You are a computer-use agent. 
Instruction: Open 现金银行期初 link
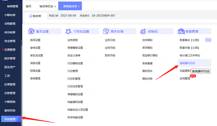click(150, 55)
